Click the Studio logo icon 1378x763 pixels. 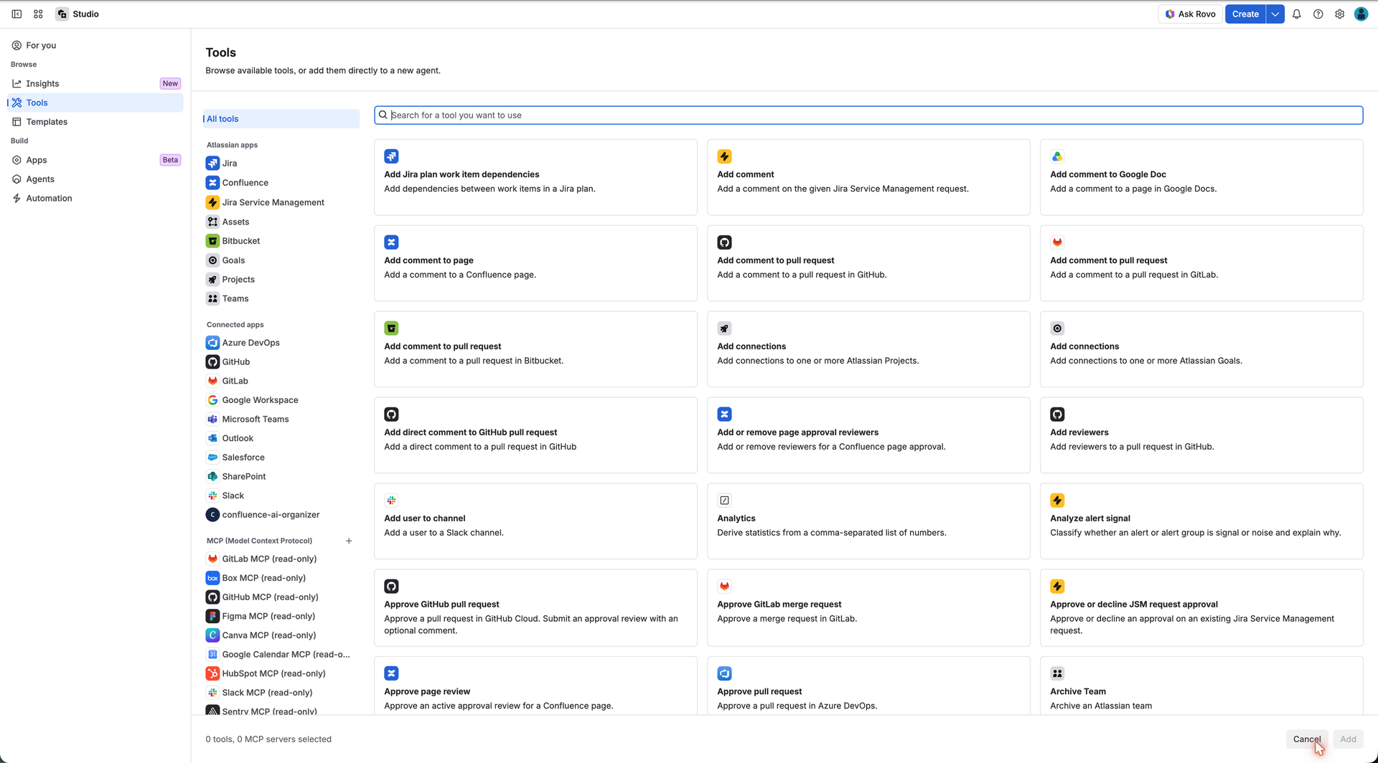(62, 14)
